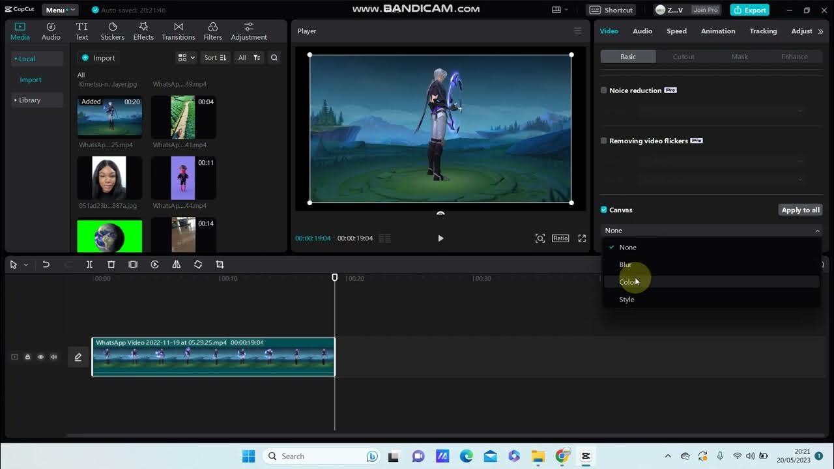Uncheck the Canvas checkbox
Screen dimensions: 834x469
pos(603,210)
